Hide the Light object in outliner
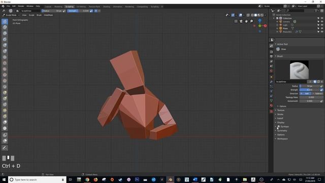Image resolution: width=325 pixels, height=183 pixels. tap(322, 25)
